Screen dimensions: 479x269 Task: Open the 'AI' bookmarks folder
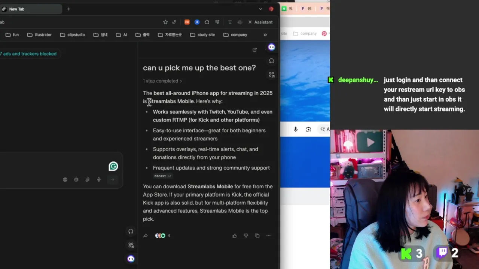point(121,35)
